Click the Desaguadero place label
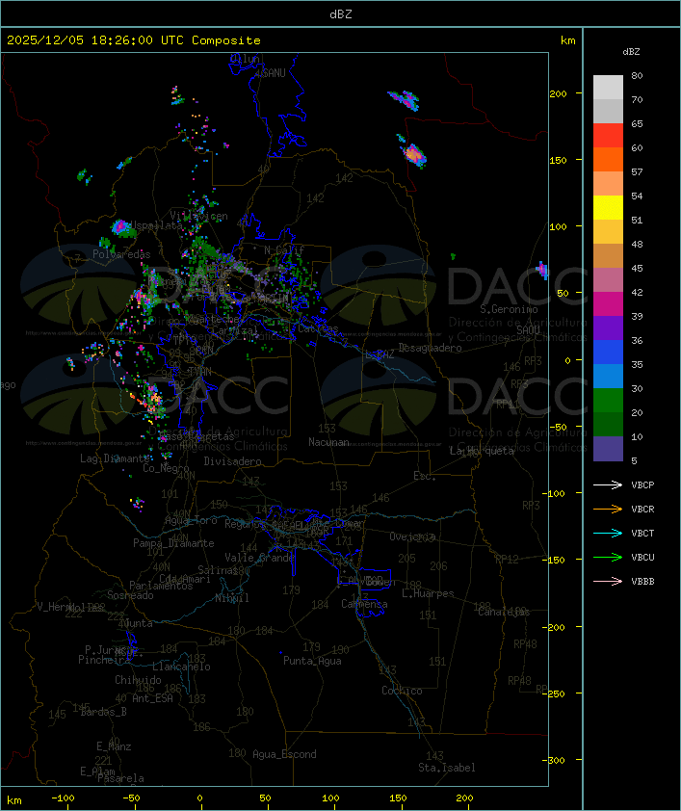 click(x=430, y=348)
